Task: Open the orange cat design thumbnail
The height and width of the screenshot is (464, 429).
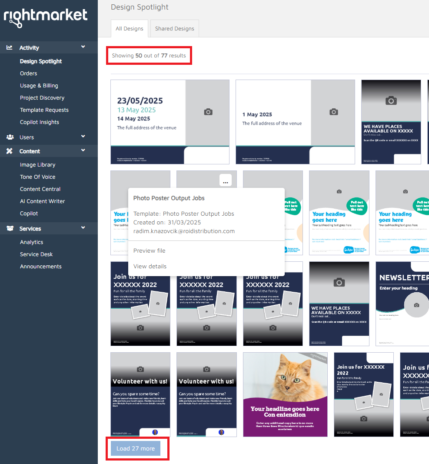Action: pyautogui.click(x=285, y=394)
